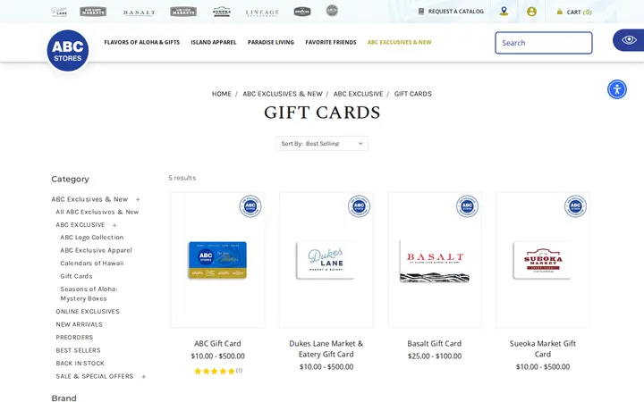The height and width of the screenshot is (402, 644).
Task: Open Flavors of Aloha & Gifts menu
Action: [141, 42]
